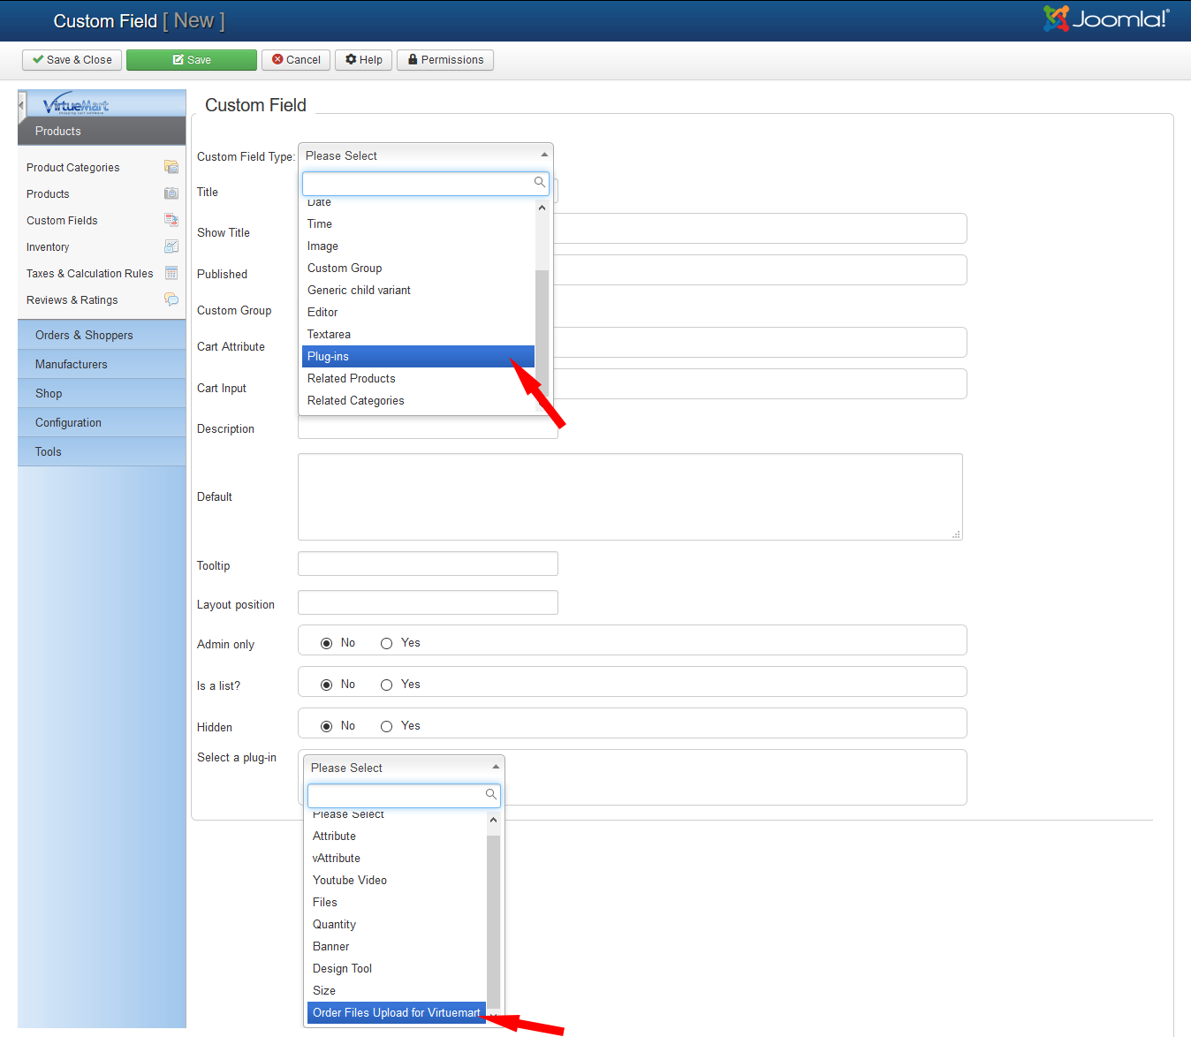Click the Inventory chart icon
The height and width of the screenshot is (1037, 1191).
pyautogui.click(x=171, y=246)
